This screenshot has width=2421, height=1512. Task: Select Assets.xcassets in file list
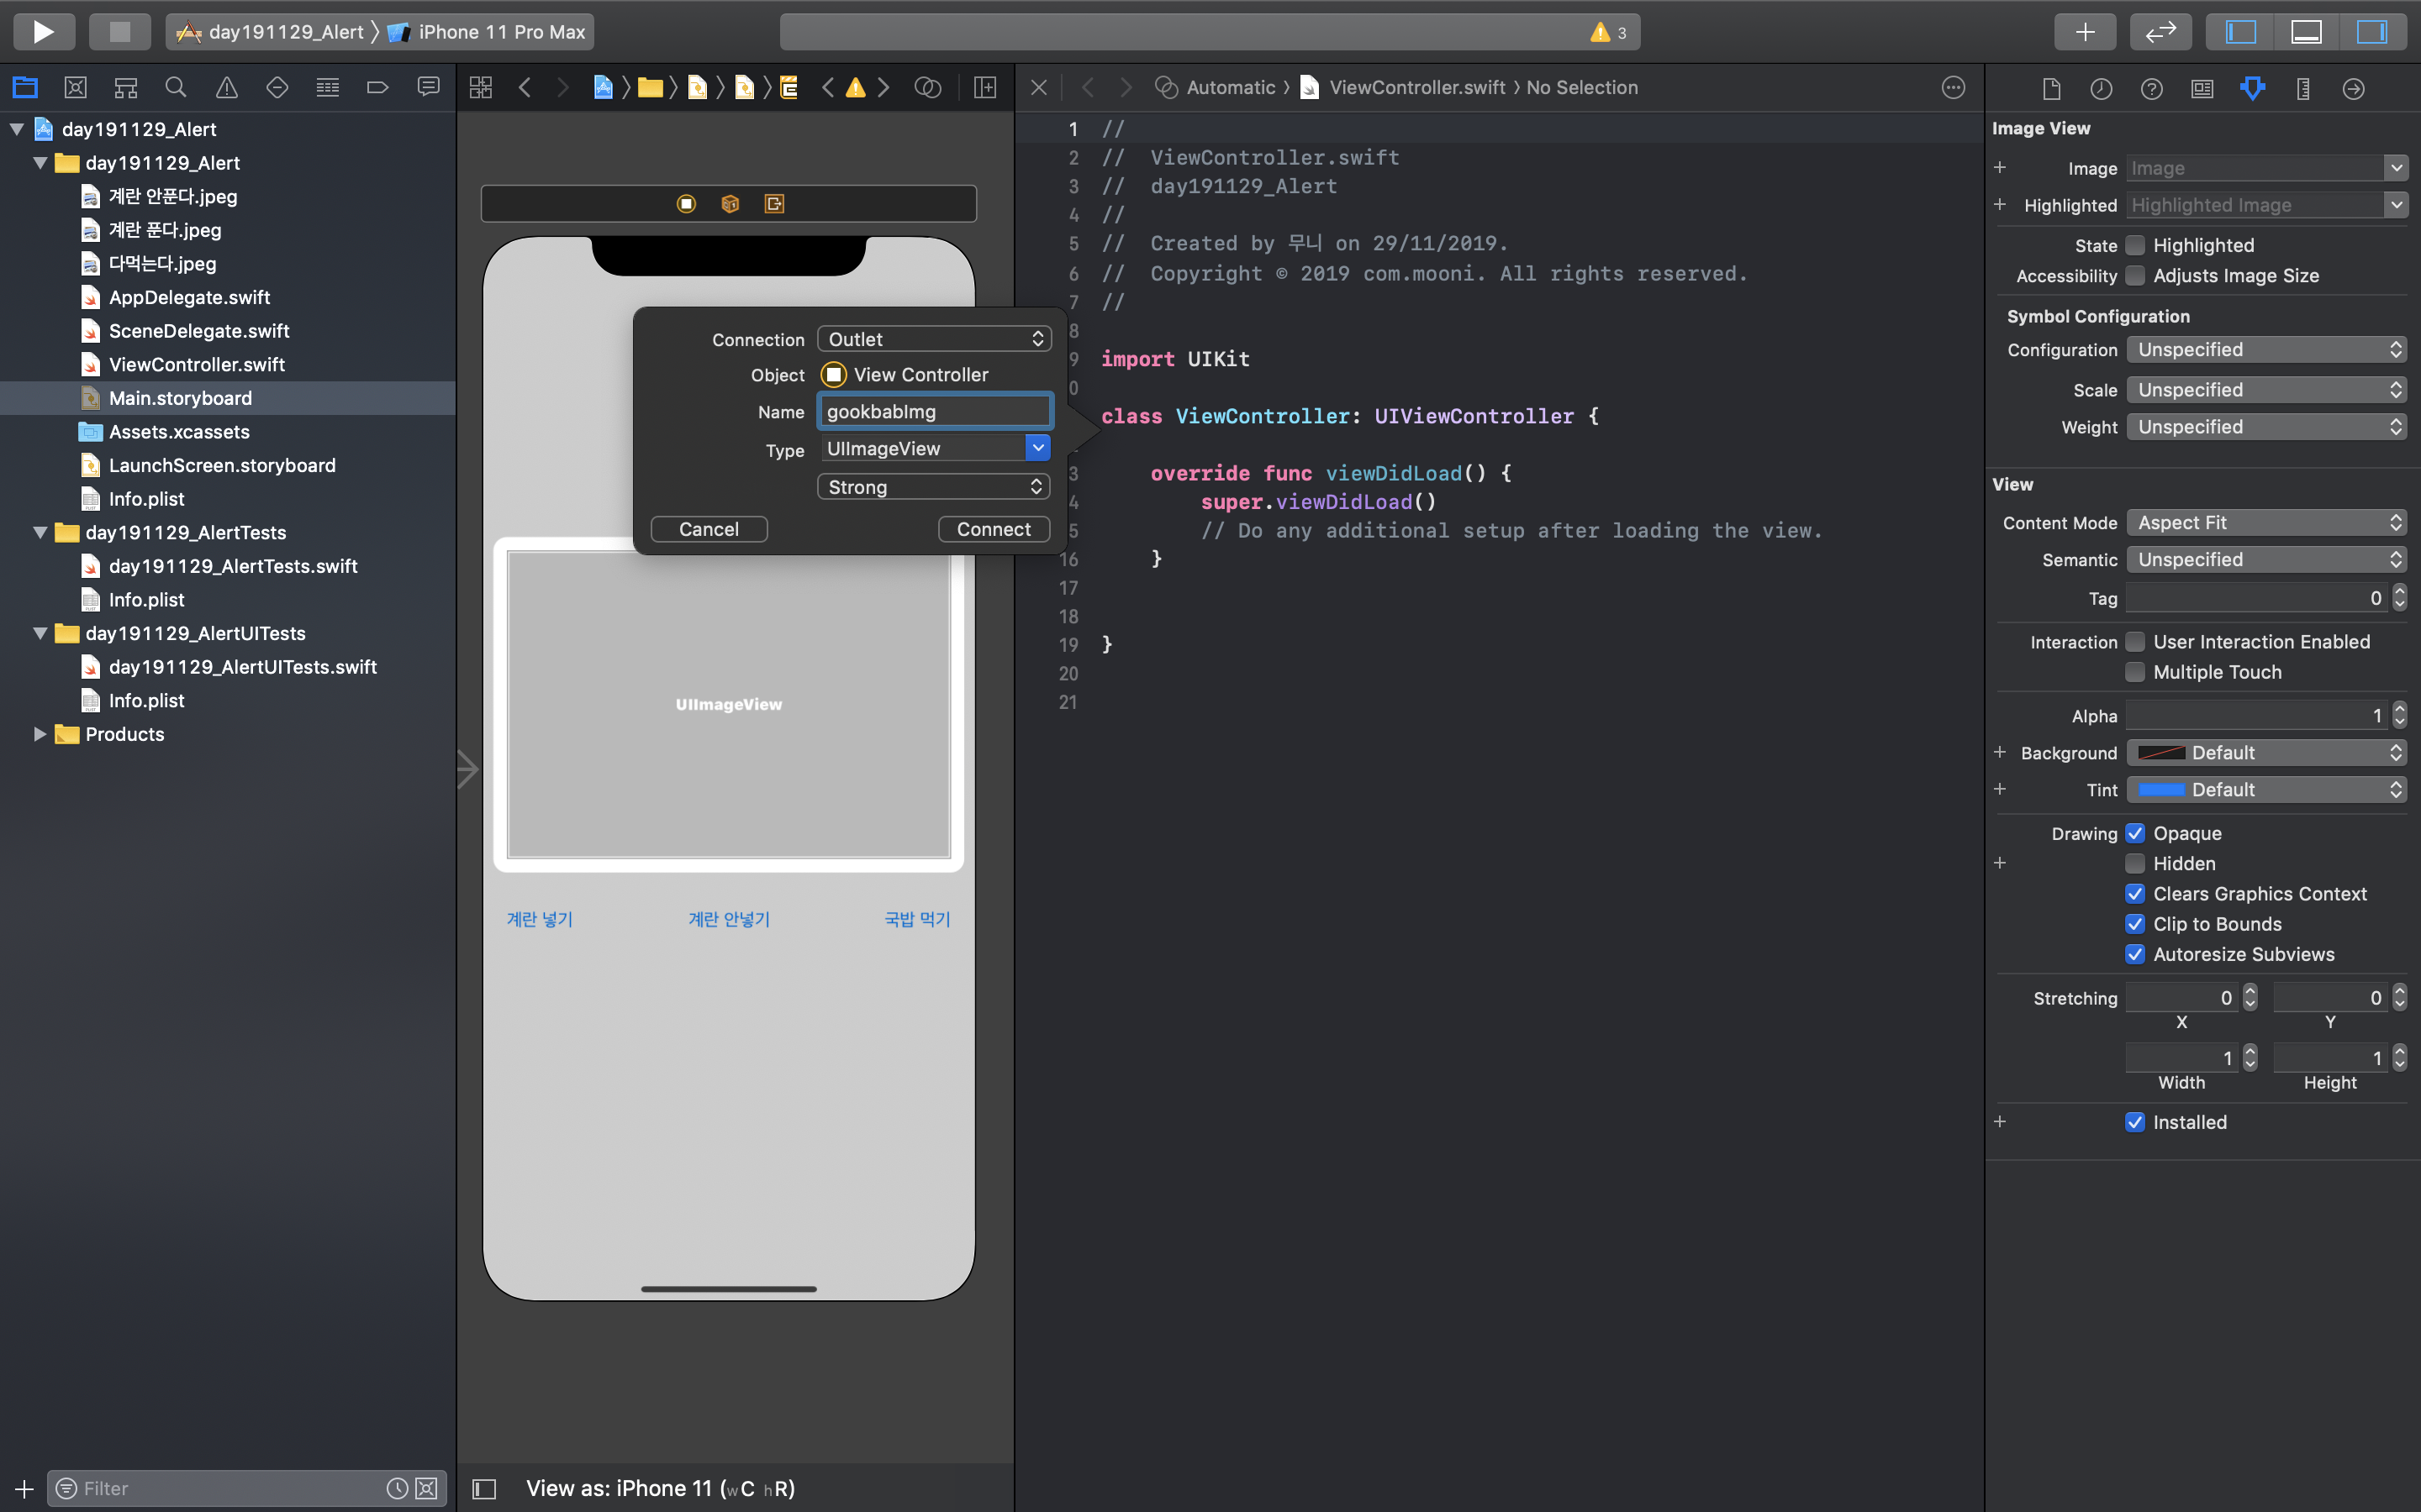pyautogui.click(x=179, y=432)
